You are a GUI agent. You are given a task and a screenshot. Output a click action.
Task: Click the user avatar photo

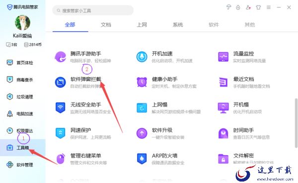pos(22,23)
